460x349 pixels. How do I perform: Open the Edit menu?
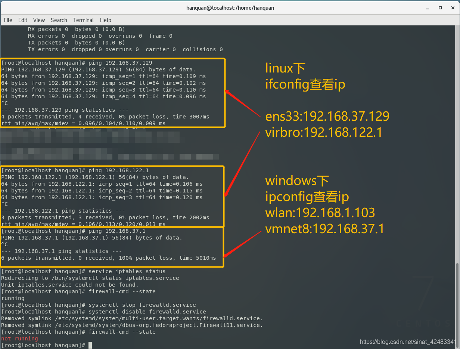pyautogui.click(x=23, y=20)
